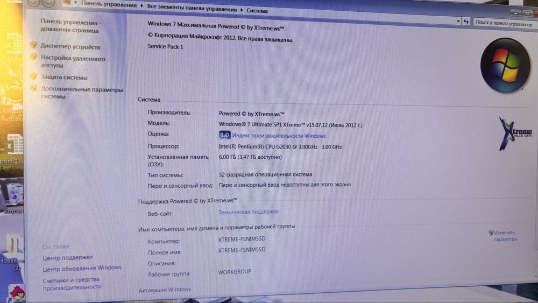
Task: Click the address bar refresh button
Action: (466, 22)
